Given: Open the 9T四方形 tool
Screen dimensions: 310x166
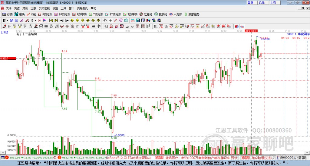Looking at the screenshot, I should click(113, 14).
